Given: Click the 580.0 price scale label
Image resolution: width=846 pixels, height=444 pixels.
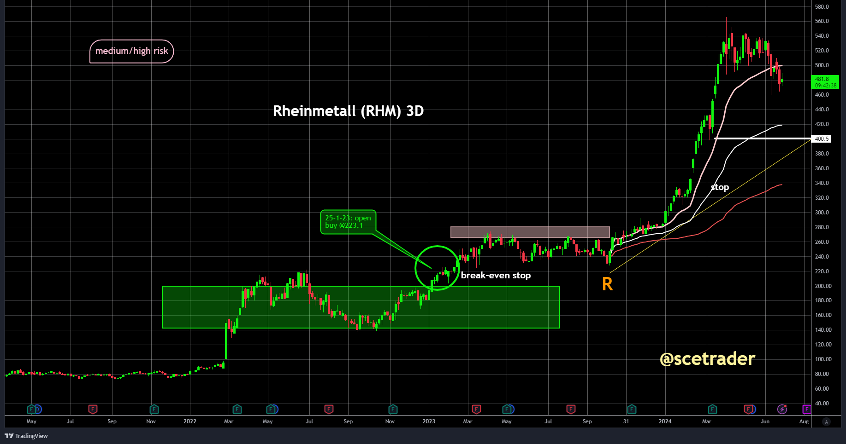Looking at the screenshot, I should pyautogui.click(x=822, y=7).
